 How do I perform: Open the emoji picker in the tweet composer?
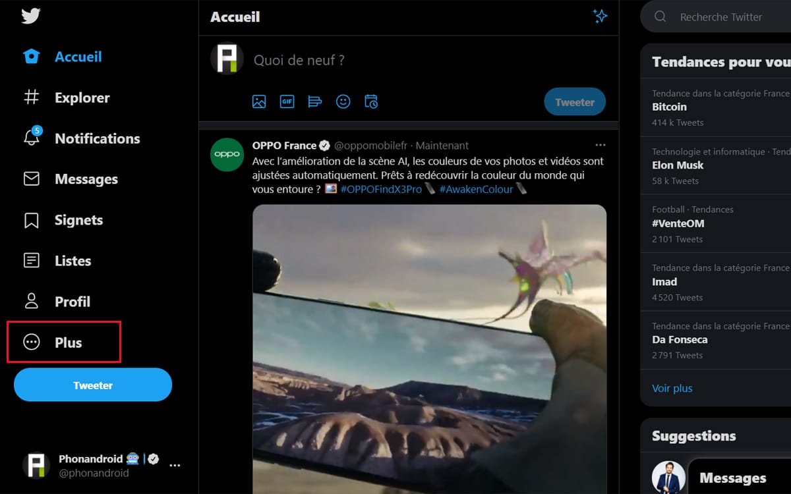[x=343, y=101]
